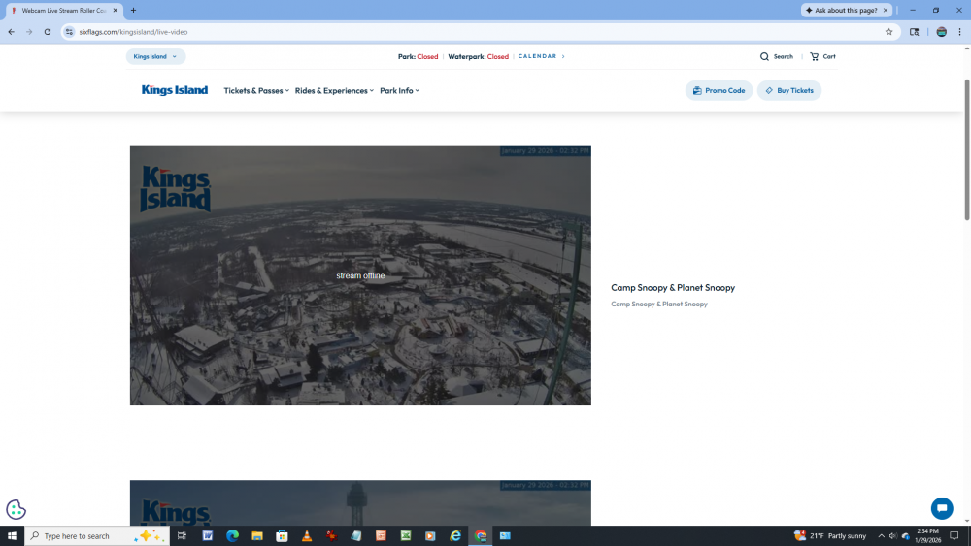Viewport: 971px width, 546px height.
Task: Dismiss the 'Ask about this page?' chip
Action: (887, 10)
